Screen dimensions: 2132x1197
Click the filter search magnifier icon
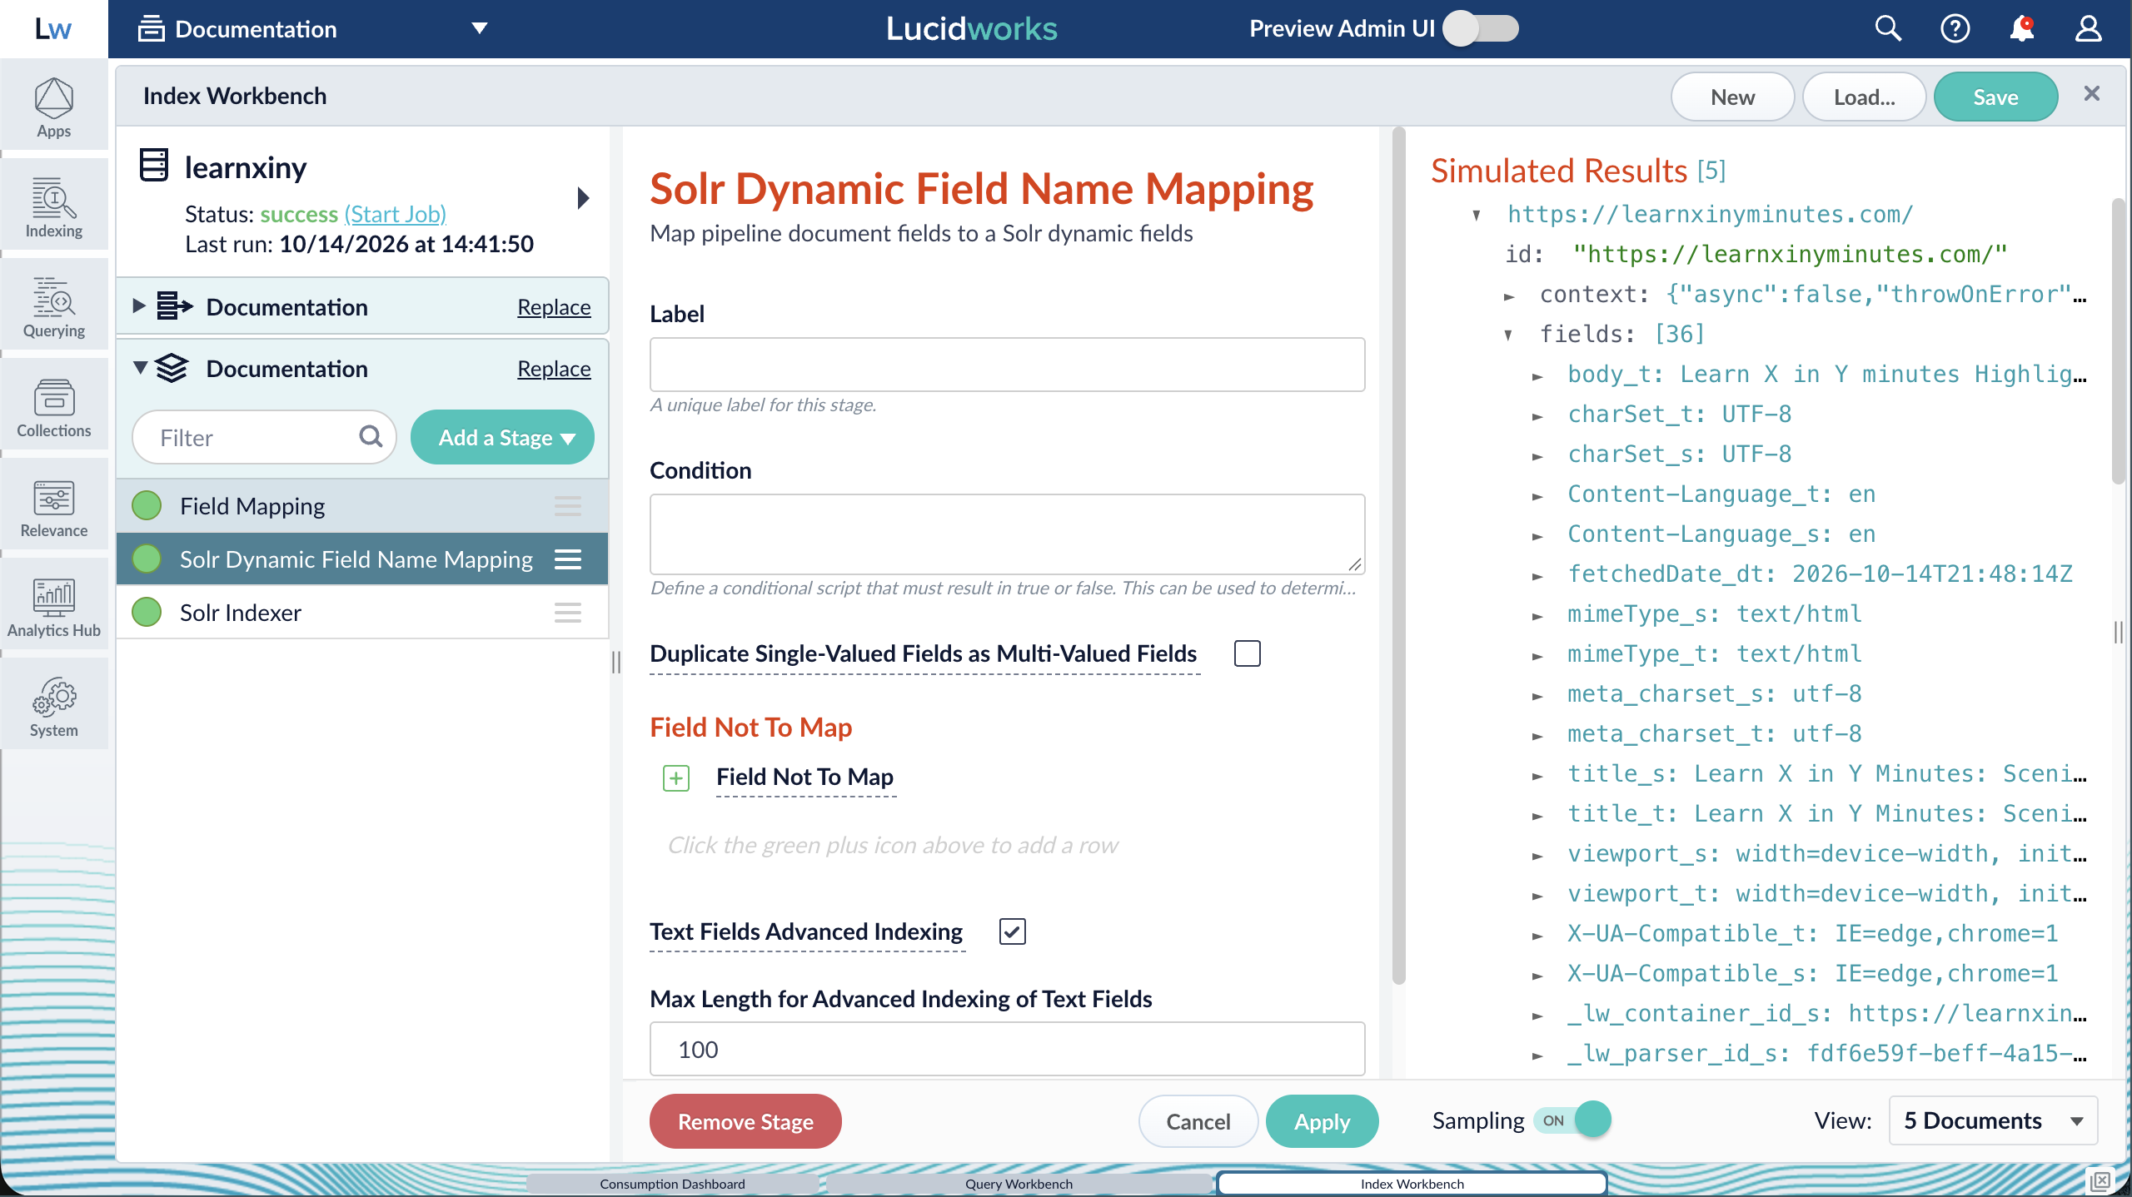[371, 436]
